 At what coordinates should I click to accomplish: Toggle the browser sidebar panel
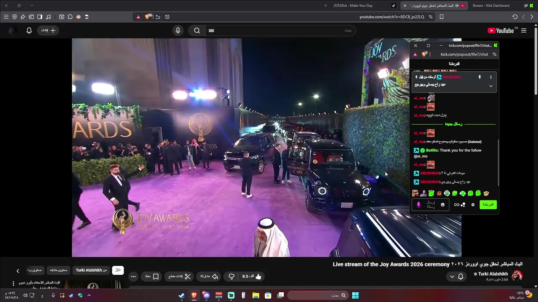40,17
